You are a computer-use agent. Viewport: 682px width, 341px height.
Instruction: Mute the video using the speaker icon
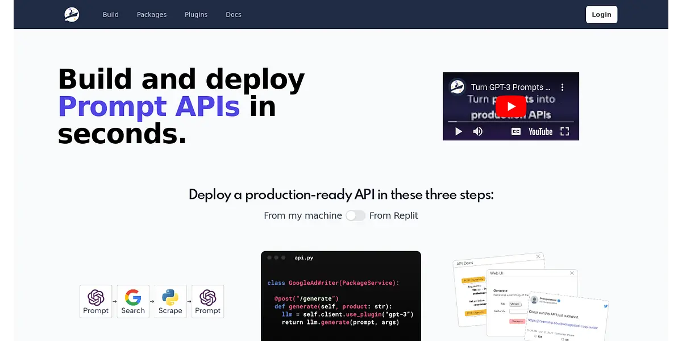point(478,131)
